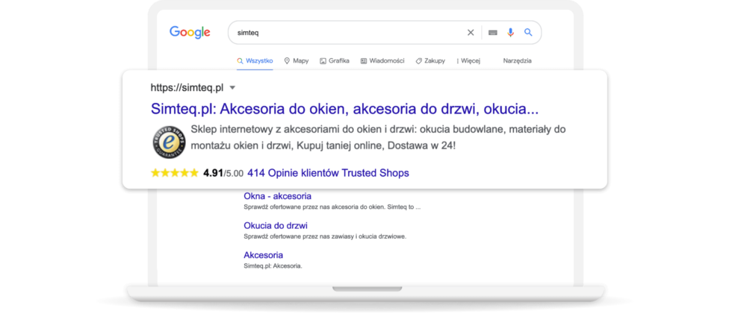
Task: Switch to the Zakupy tab
Action: pos(430,61)
